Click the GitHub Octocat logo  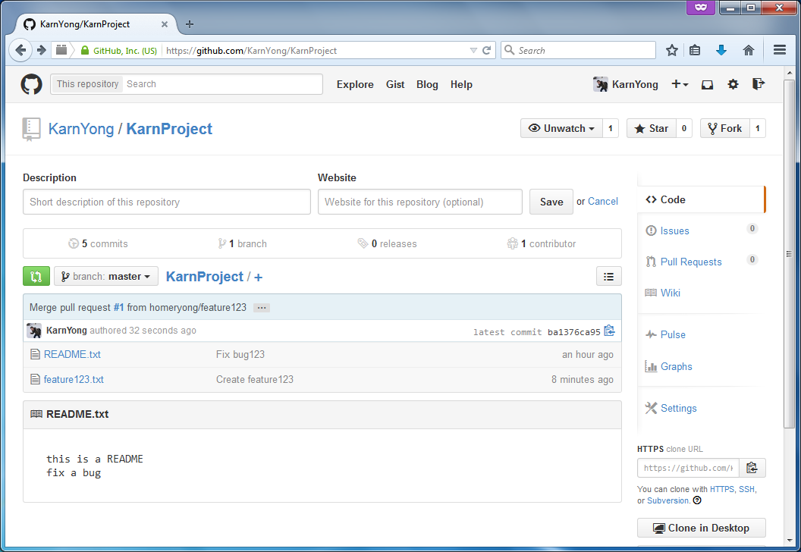point(31,84)
